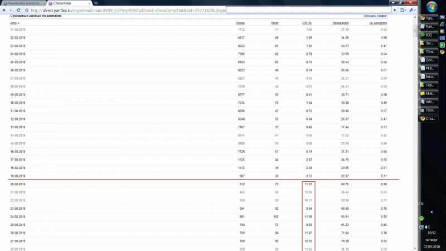The width and height of the screenshot is (446, 251).
Task: Click the 10:52 taskbar clock
Action: (432, 233)
